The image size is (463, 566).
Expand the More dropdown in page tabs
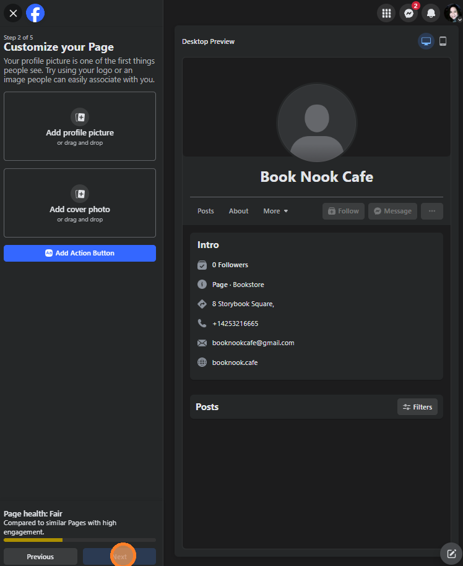[275, 211]
